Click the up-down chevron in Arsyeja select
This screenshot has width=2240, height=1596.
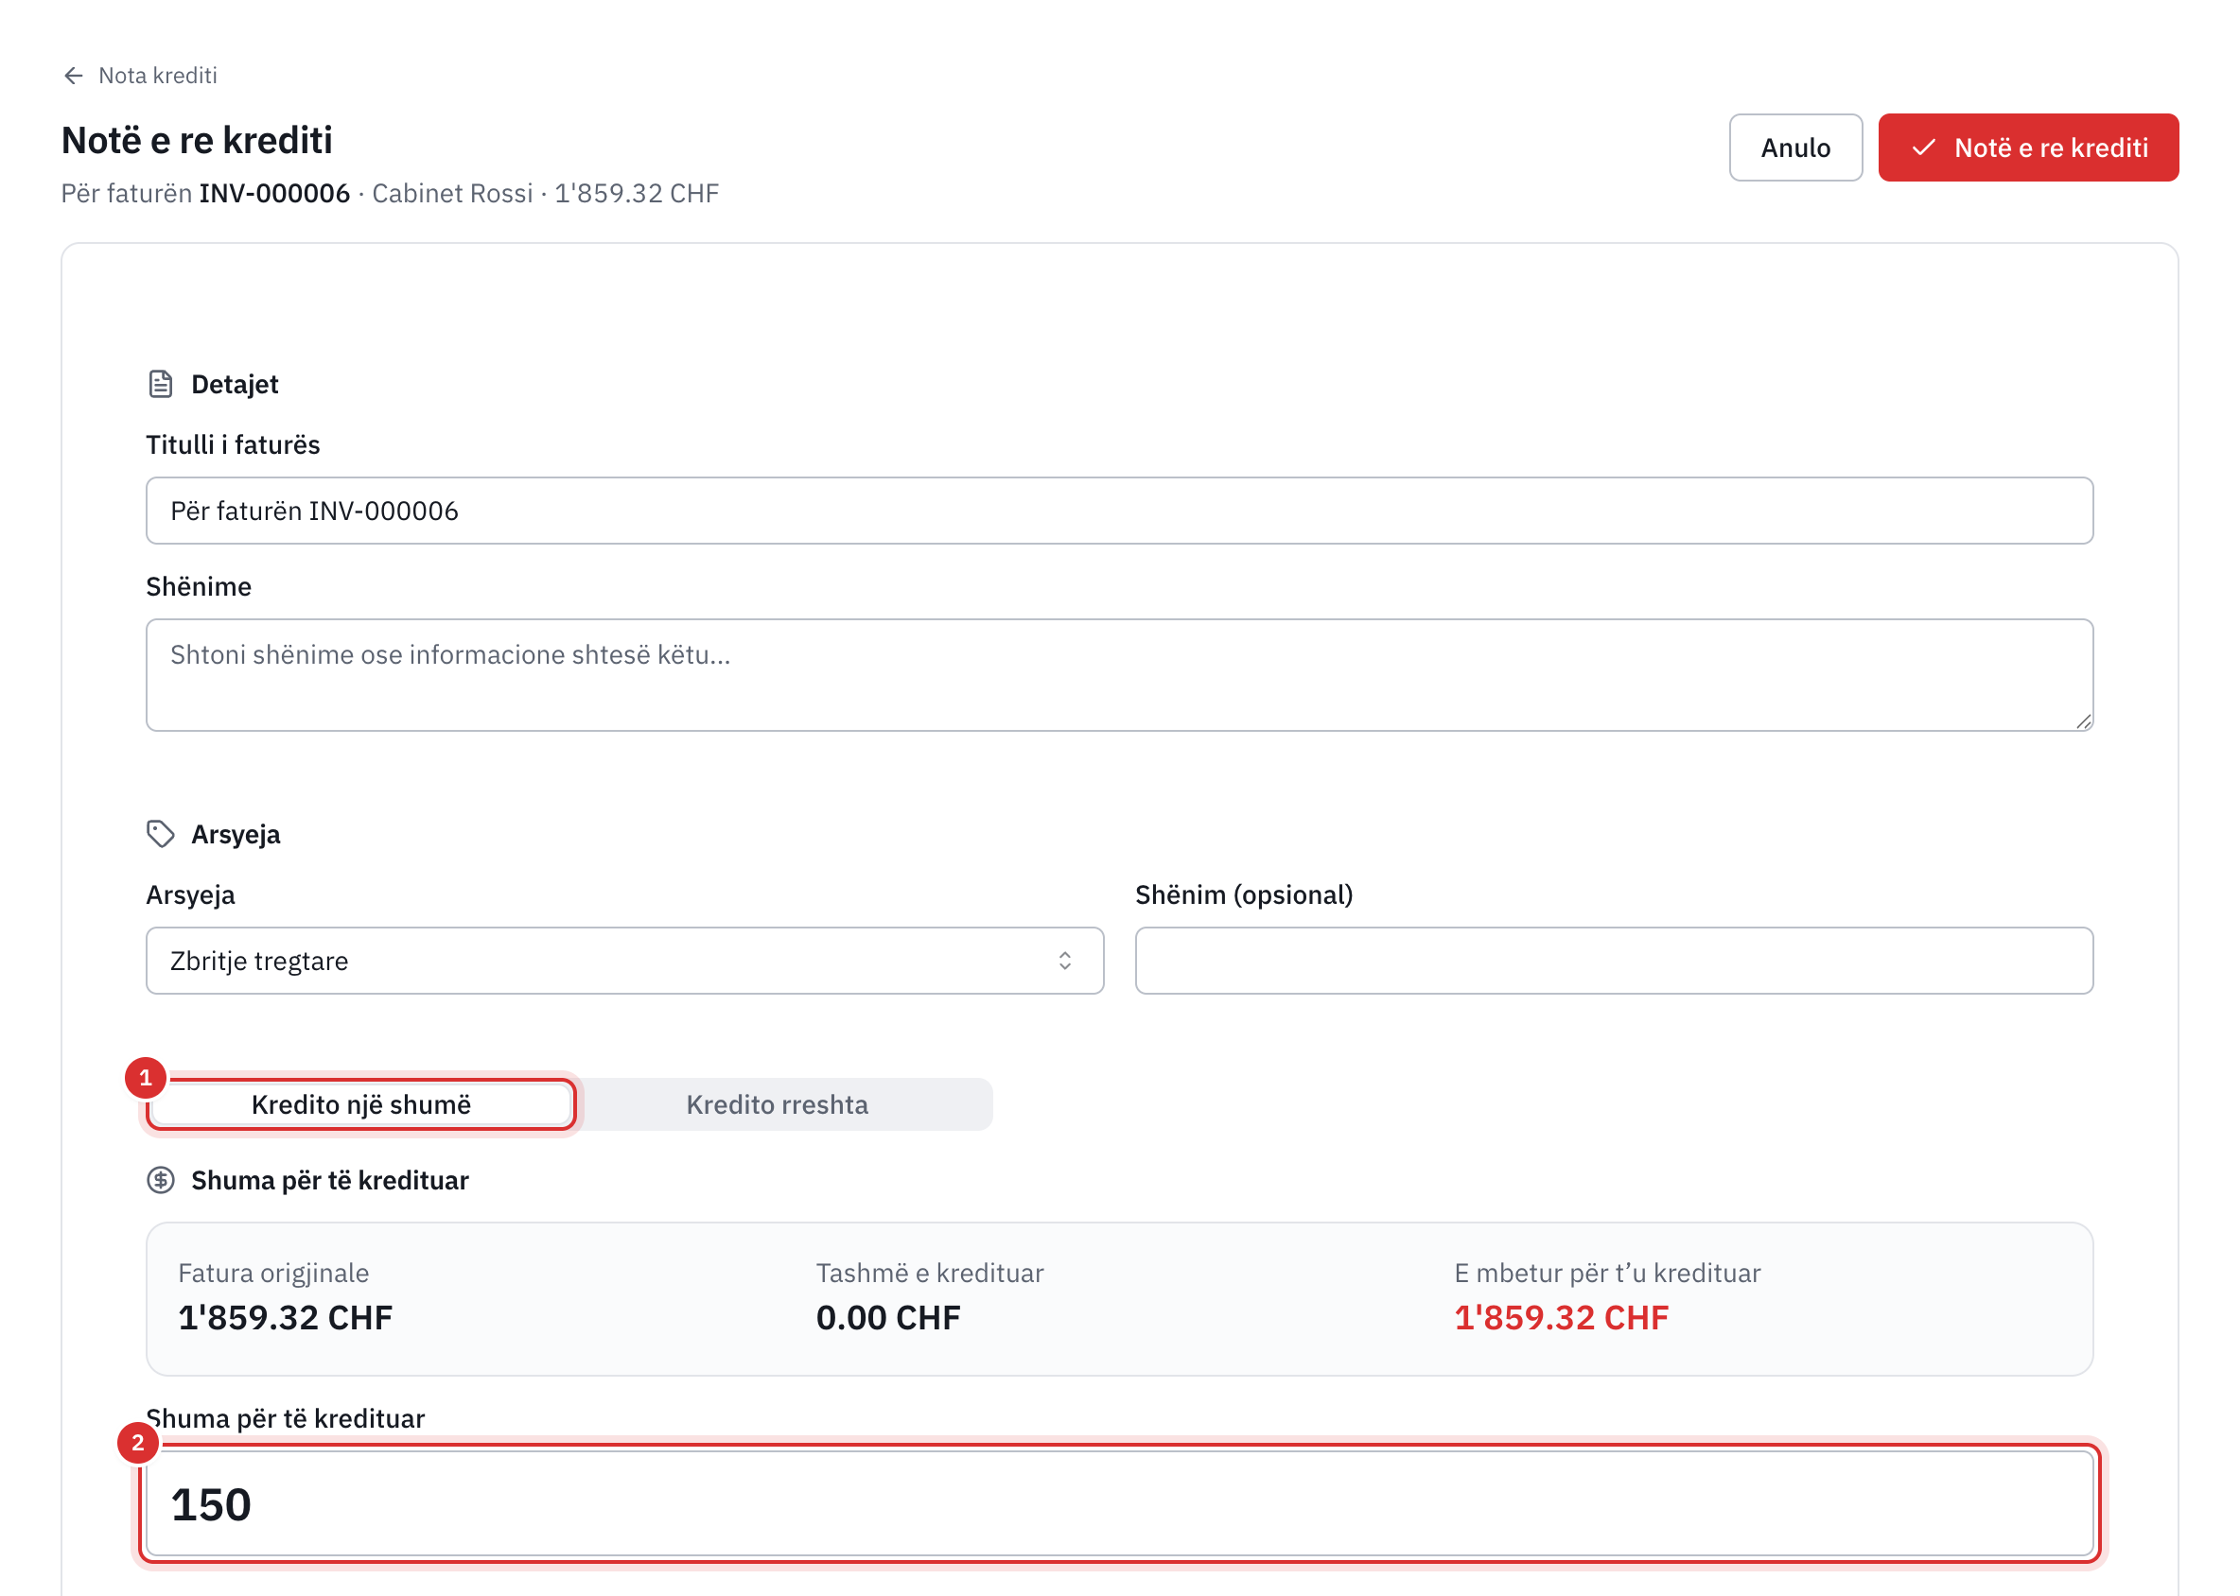pyautogui.click(x=1065, y=962)
